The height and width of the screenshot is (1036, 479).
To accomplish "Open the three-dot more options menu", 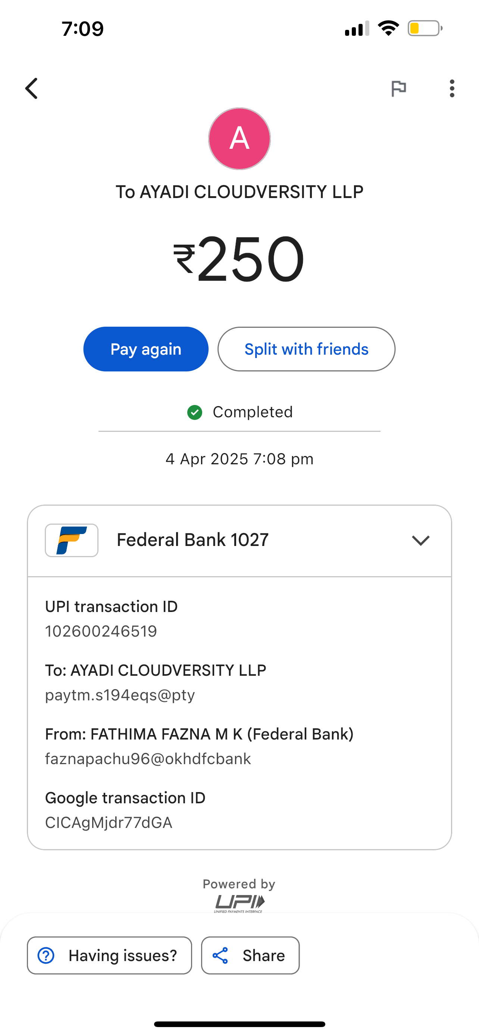I will point(452,88).
